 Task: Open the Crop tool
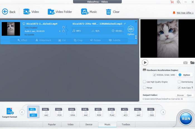tap(78, 40)
